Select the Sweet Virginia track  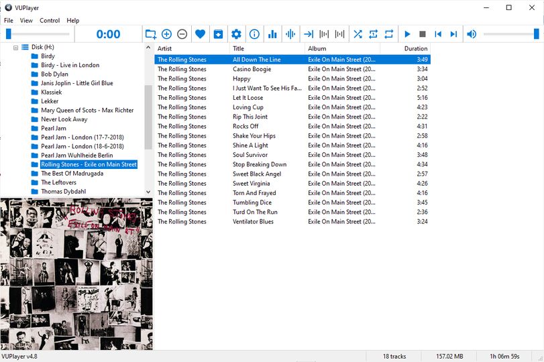[292, 184]
